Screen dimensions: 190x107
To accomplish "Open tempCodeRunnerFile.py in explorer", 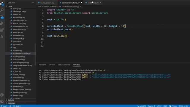I will click(x=22, y=65).
